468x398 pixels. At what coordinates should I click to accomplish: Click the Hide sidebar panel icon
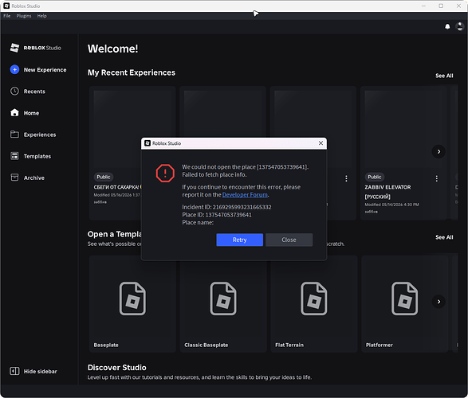point(14,371)
